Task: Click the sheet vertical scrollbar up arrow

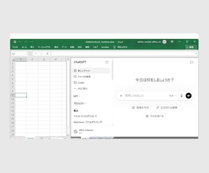Action: 68,59
